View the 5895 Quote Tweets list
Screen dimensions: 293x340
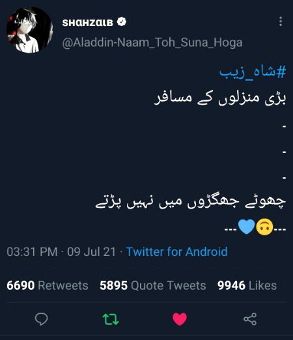pos(153,285)
